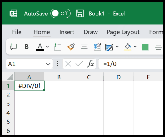Toggle the AutoSave switch
165x137 pixels.
click(x=60, y=13)
